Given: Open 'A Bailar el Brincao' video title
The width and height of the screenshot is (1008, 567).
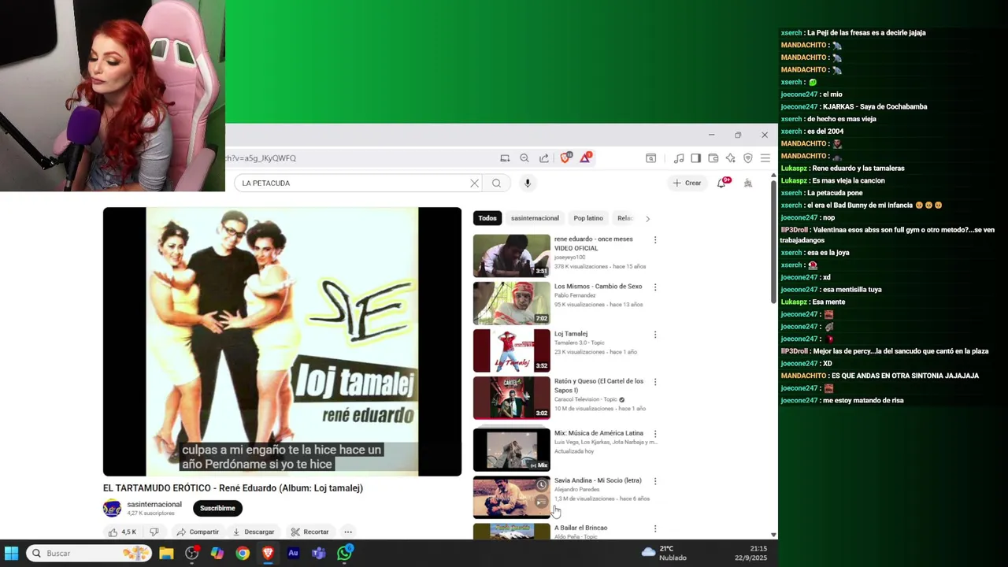Looking at the screenshot, I should (x=580, y=528).
